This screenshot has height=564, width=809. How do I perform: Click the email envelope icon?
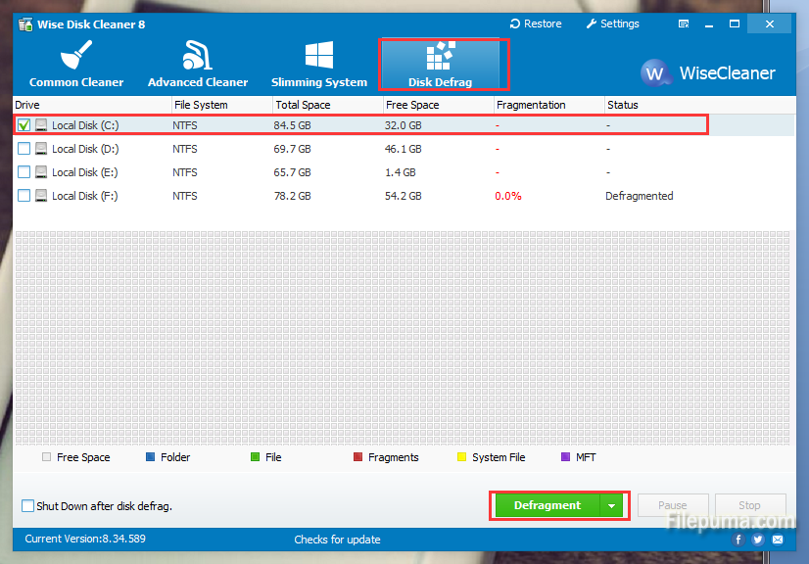pyautogui.click(x=778, y=540)
